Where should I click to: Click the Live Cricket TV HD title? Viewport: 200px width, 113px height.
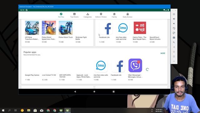(49, 75)
